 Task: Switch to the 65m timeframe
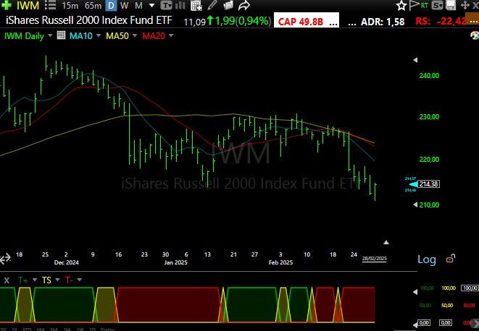[x=93, y=6]
